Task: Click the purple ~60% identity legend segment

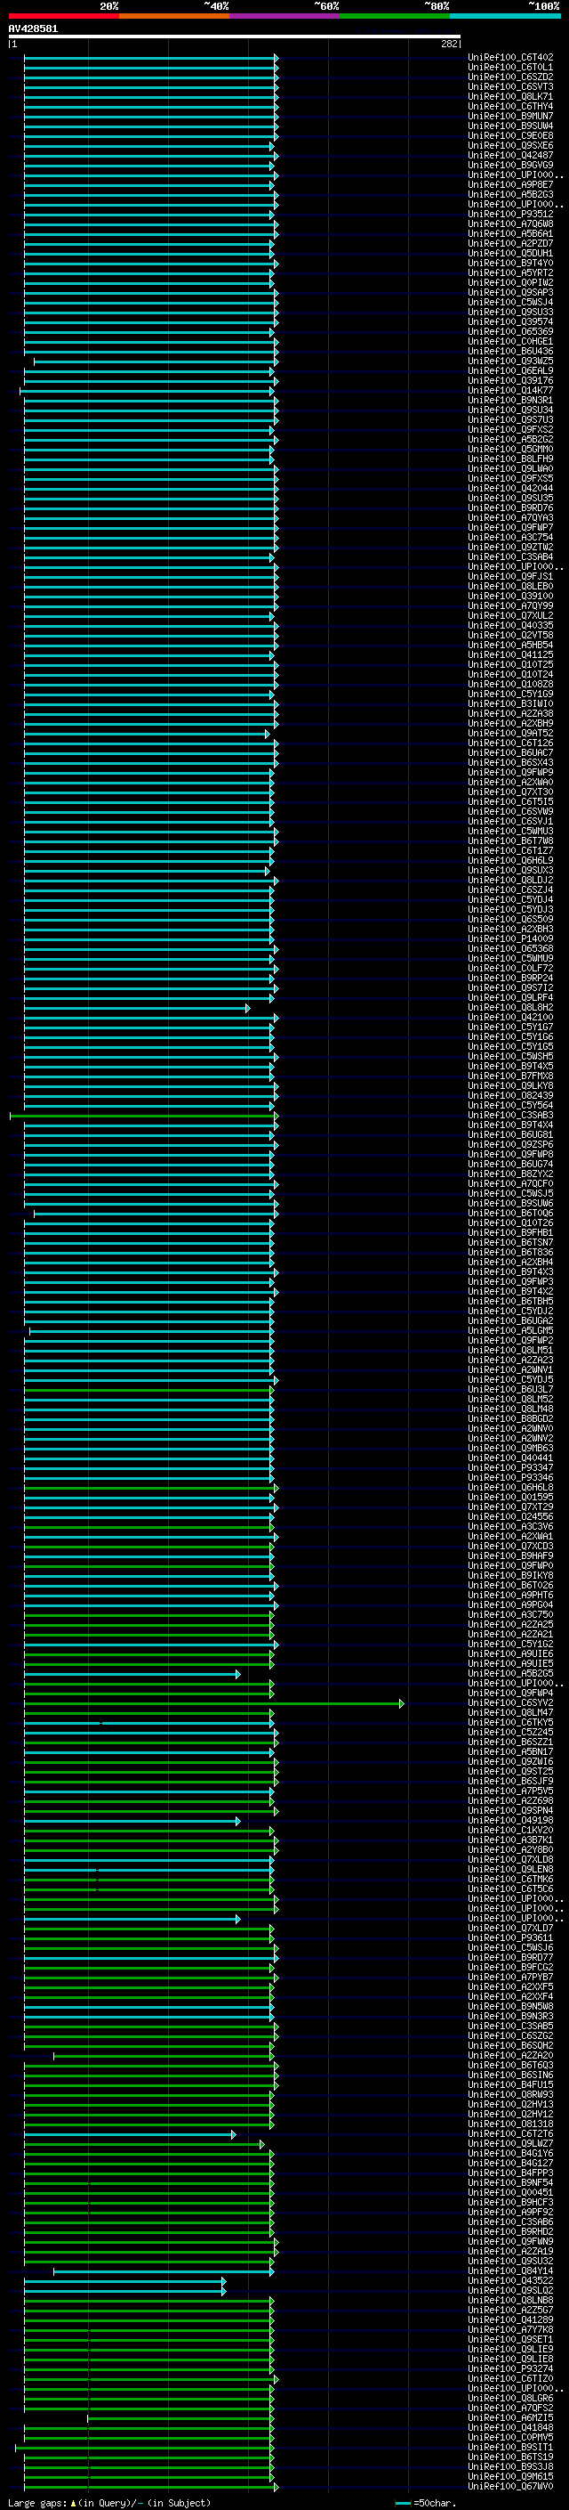Action: click(x=284, y=16)
